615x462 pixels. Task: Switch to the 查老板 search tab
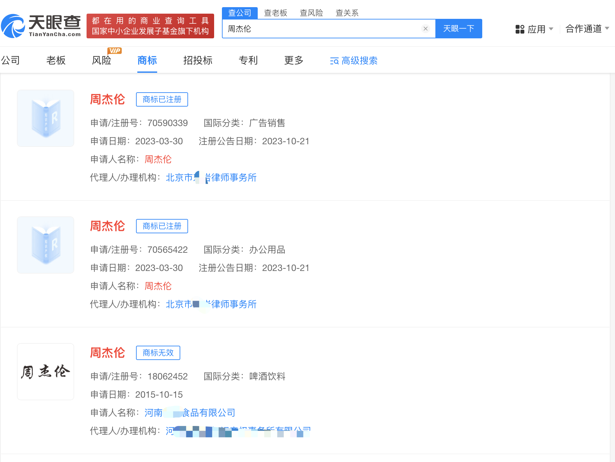pos(275,13)
